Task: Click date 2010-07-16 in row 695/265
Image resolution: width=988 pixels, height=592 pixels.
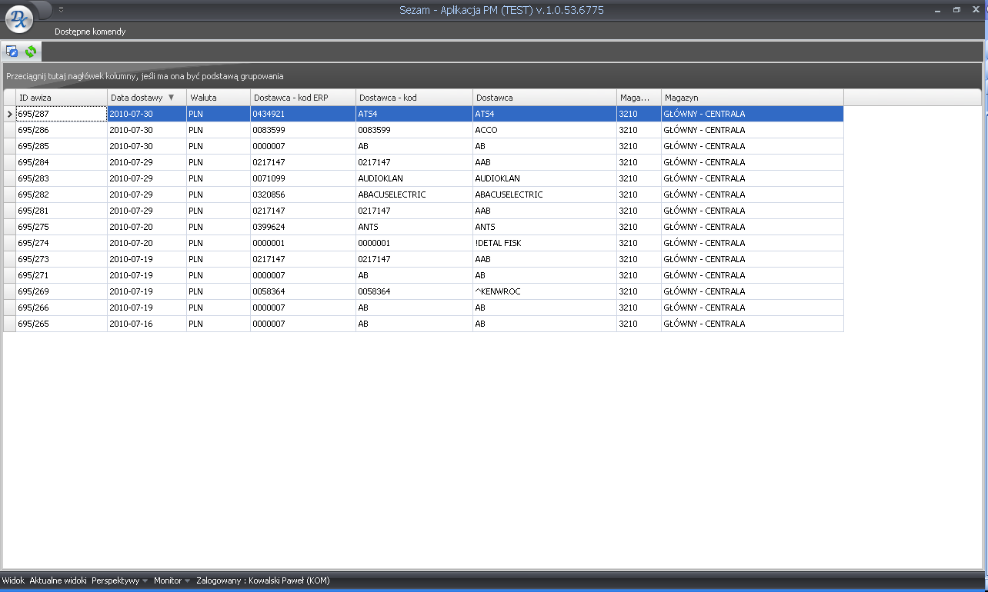Action: point(147,324)
